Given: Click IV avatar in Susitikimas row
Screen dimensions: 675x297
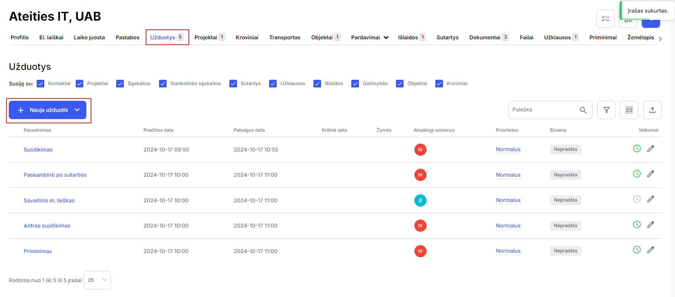Looking at the screenshot, I should [420, 150].
